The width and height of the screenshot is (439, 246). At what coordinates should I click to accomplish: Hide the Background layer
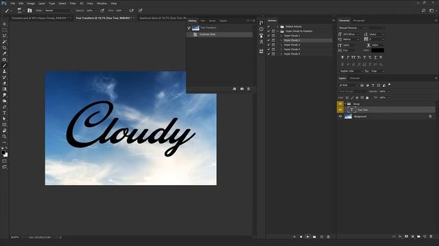coord(340,116)
